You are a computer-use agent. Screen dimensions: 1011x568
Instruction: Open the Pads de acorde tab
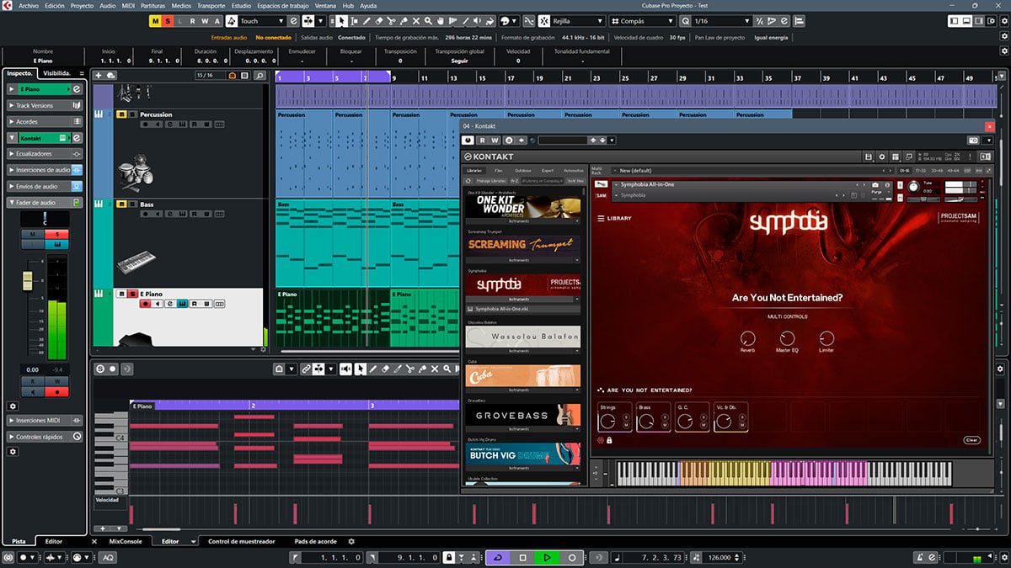click(316, 541)
